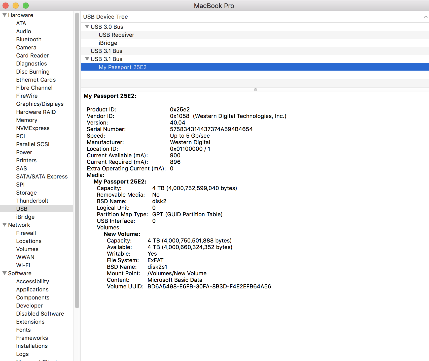Select SAS in the sidebar
Screen dimensions: 429x361
click(x=21, y=168)
